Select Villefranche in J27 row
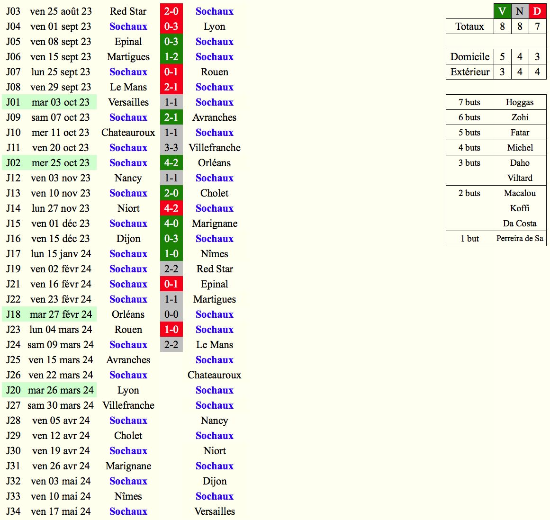The width and height of the screenshot is (550, 520). [128, 405]
